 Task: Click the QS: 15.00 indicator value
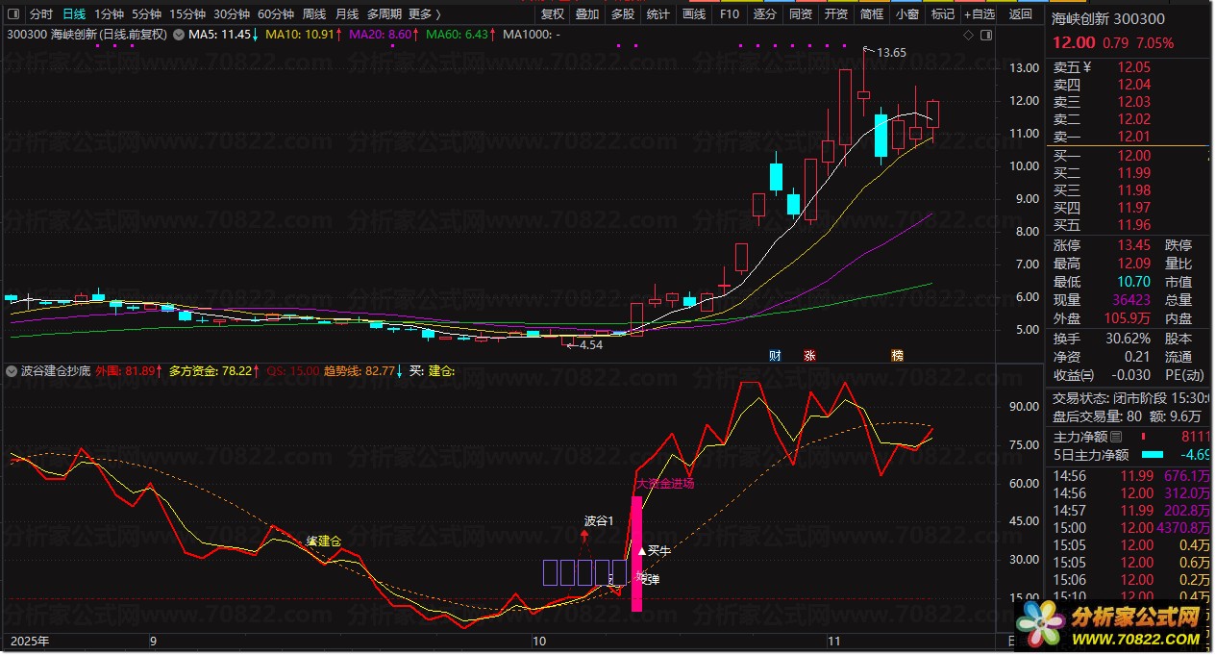tap(292, 370)
